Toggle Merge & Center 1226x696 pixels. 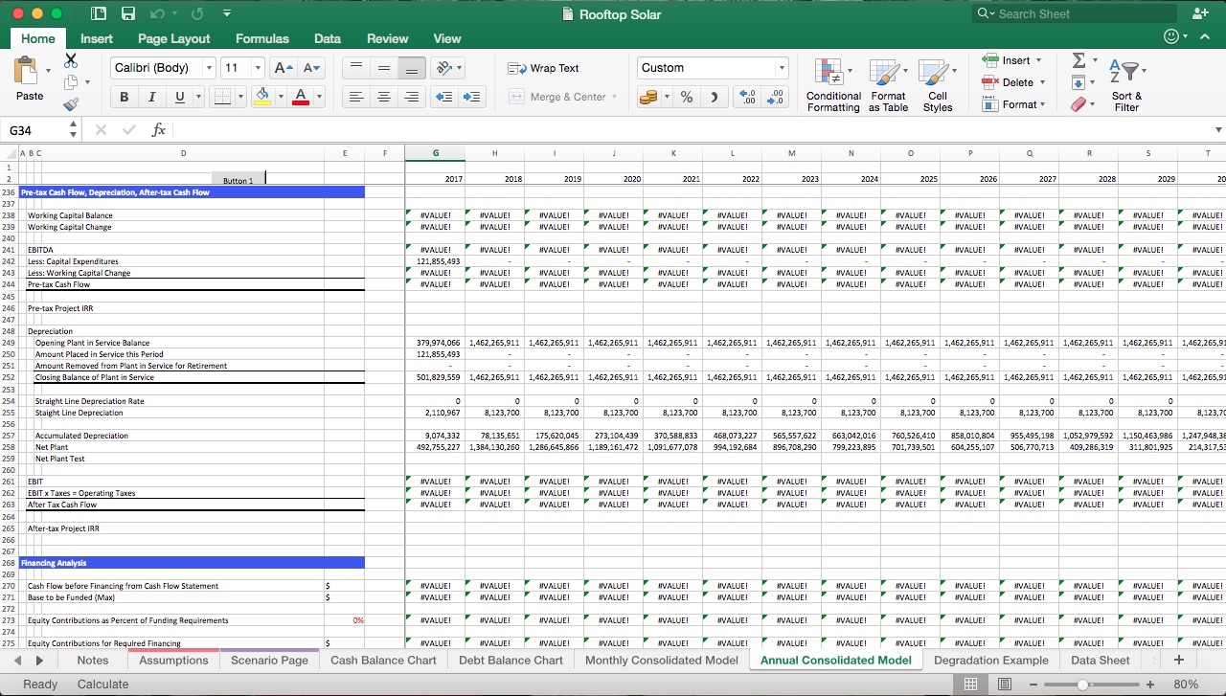click(564, 97)
